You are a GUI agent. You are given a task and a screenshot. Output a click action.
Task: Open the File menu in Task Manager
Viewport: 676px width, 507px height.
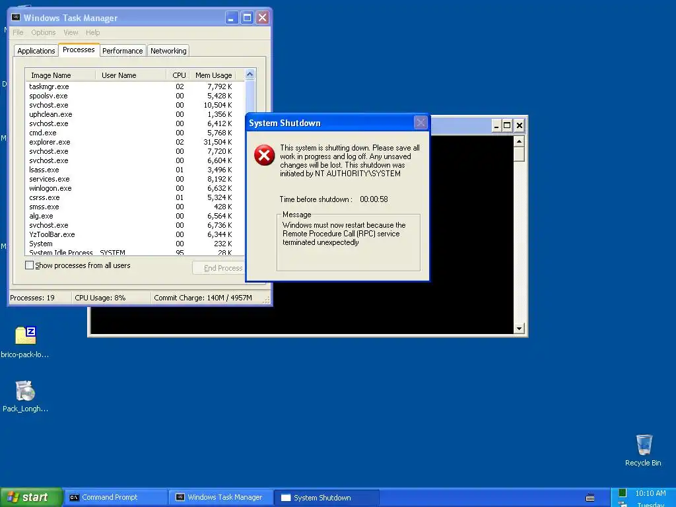click(18, 32)
